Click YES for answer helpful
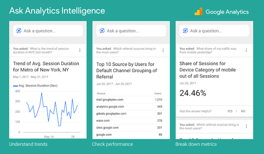The height and width of the screenshot is (154, 264). pos(230,111)
